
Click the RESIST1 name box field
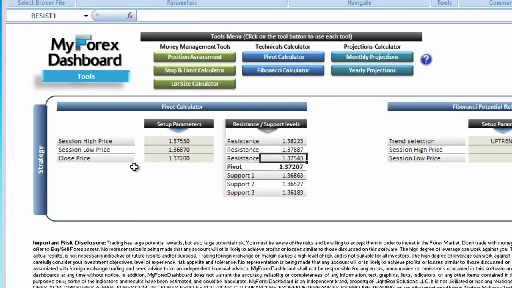click(44, 16)
